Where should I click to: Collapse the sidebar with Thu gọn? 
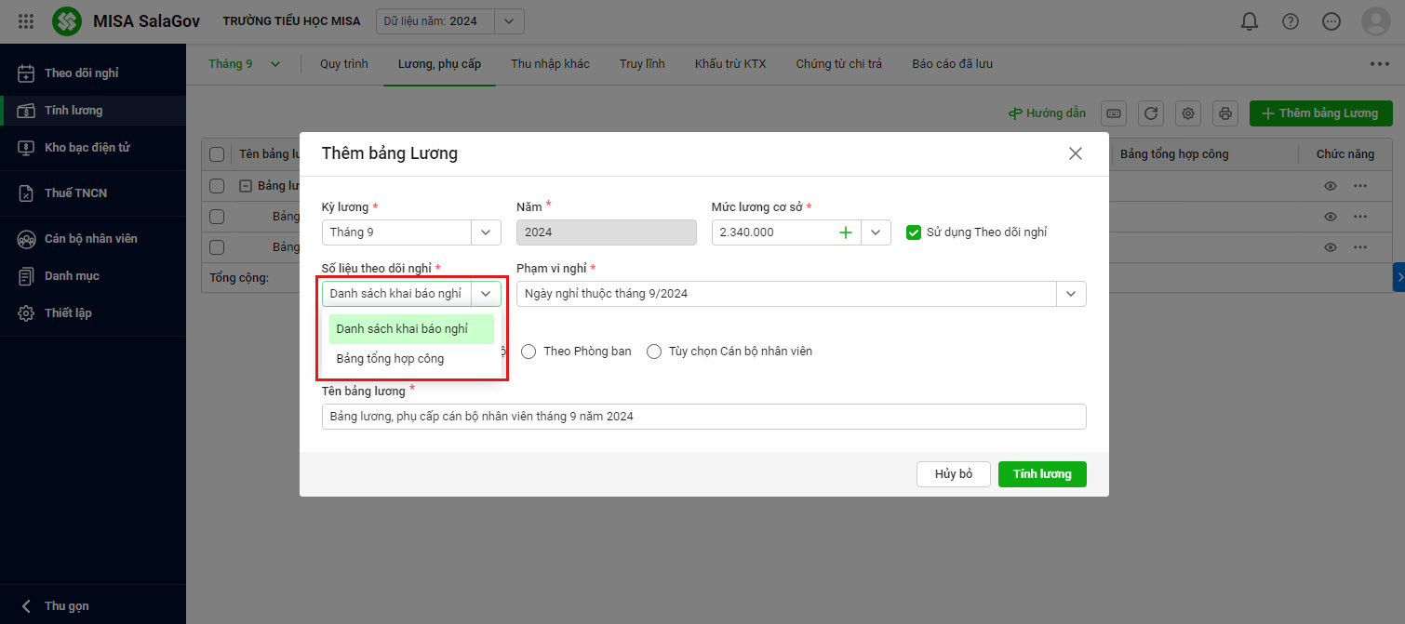point(56,605)
